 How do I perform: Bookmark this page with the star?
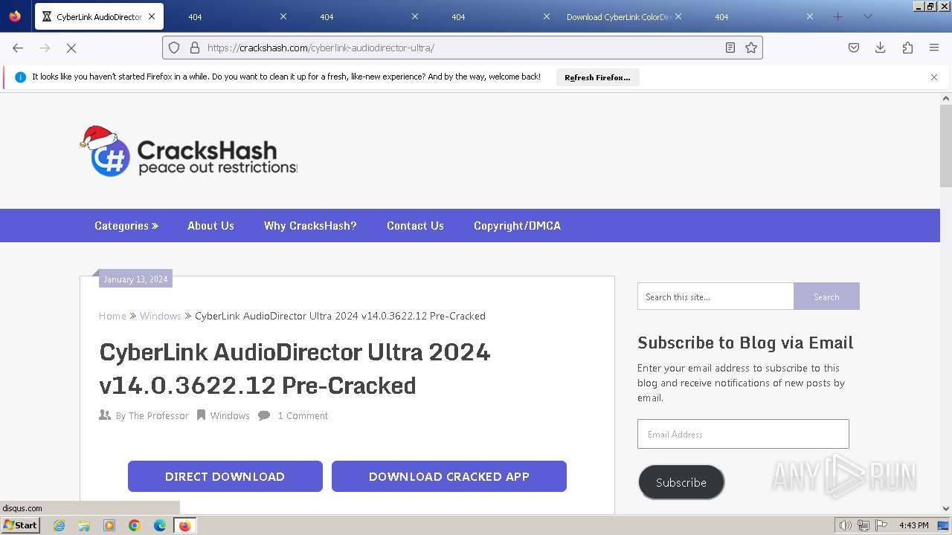click(x=751, y=48)
